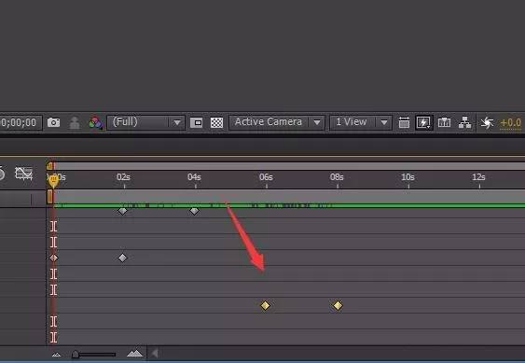This screenshot has width=525, height=363.
Task: Click the Show Snapshot person icon
Action: [75, 123]
